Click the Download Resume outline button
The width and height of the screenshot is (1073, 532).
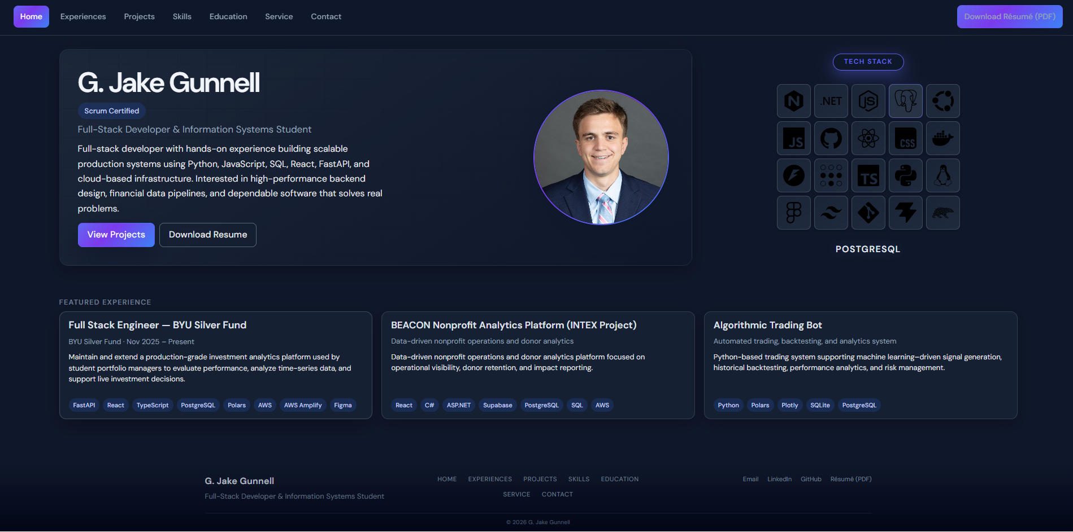(208, 235)
